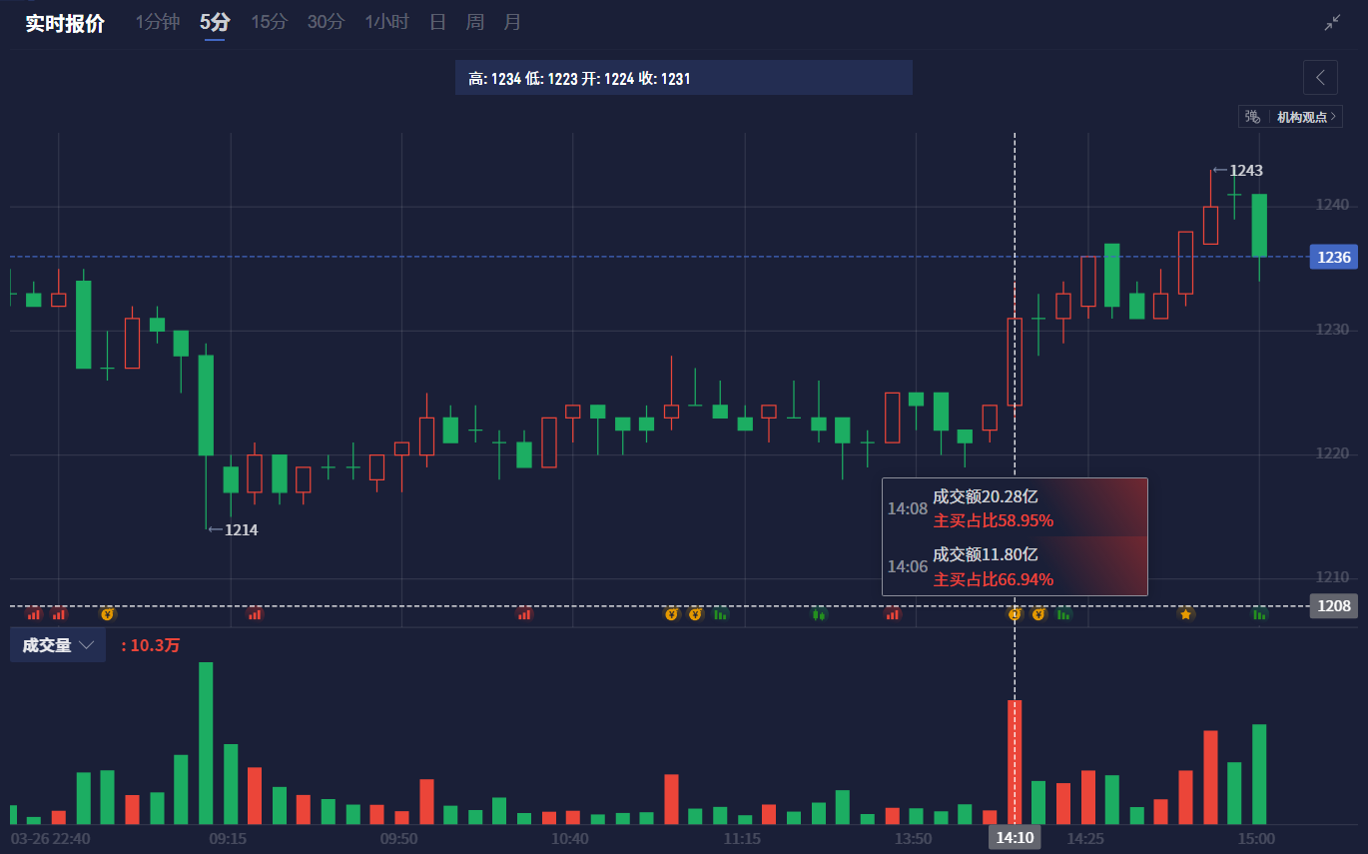Click the 14:08 成交额20.28亿 tooltip row
This screenshot has height=854, width=1368.
pyautogui.click(x=1015, y=507)
